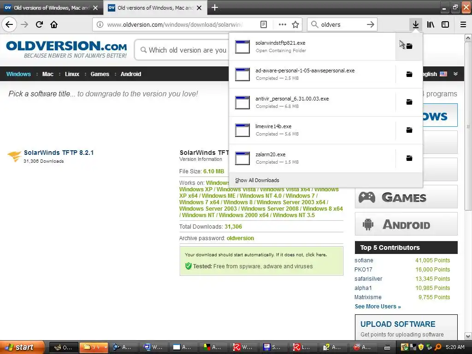The height and width of the screenshot is (354, 472).
Task: Open ad-aware-personal-1-05-aawsepersonal.exe entry
Action: click(x=312, y=74)
